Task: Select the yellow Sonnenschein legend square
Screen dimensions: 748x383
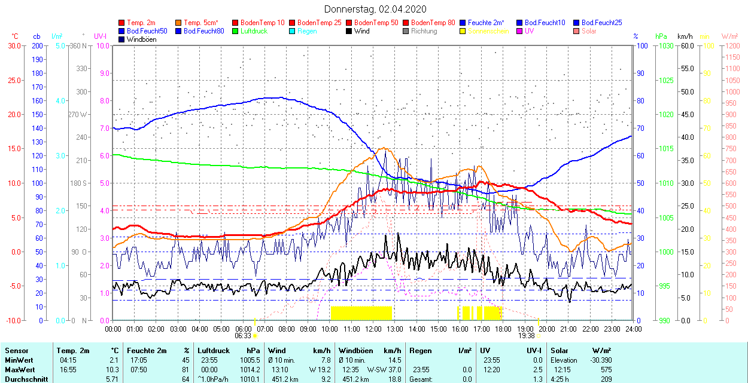Action: (463, 31)
